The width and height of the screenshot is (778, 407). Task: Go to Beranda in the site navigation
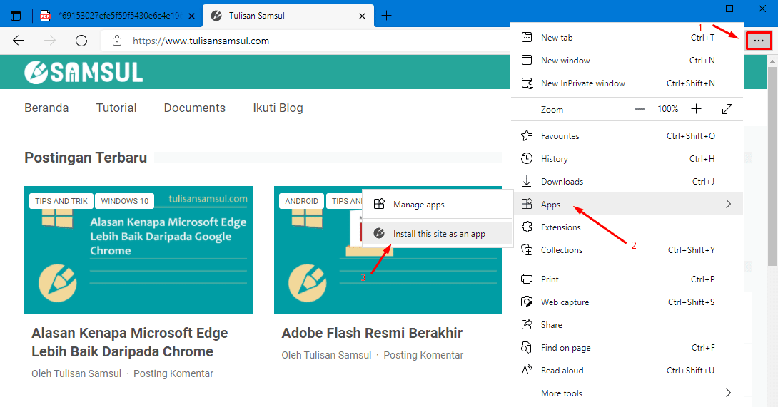46,108
